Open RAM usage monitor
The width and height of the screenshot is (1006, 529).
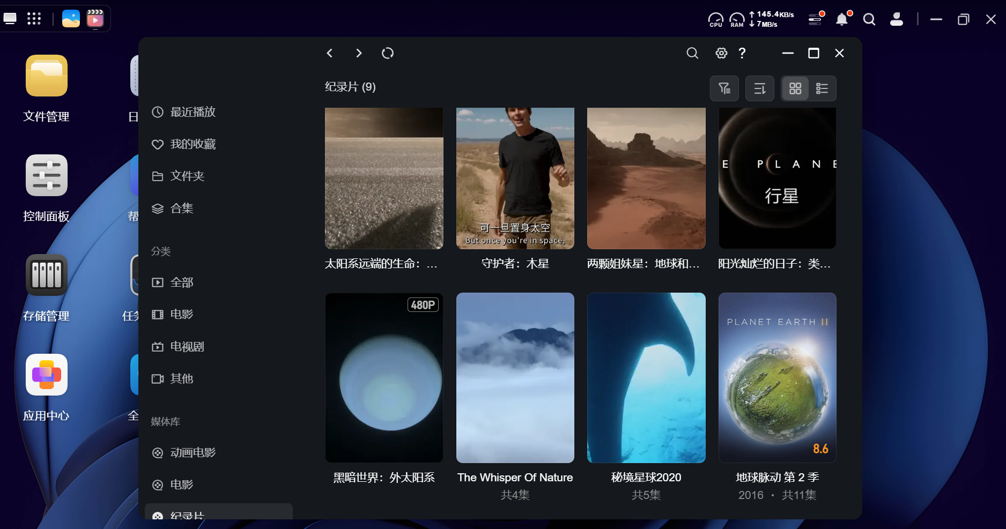point(737,20)
